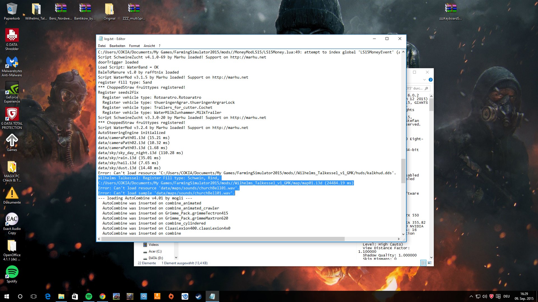Select DATA (D:) drive in navigation pane

tap(156, 258)
